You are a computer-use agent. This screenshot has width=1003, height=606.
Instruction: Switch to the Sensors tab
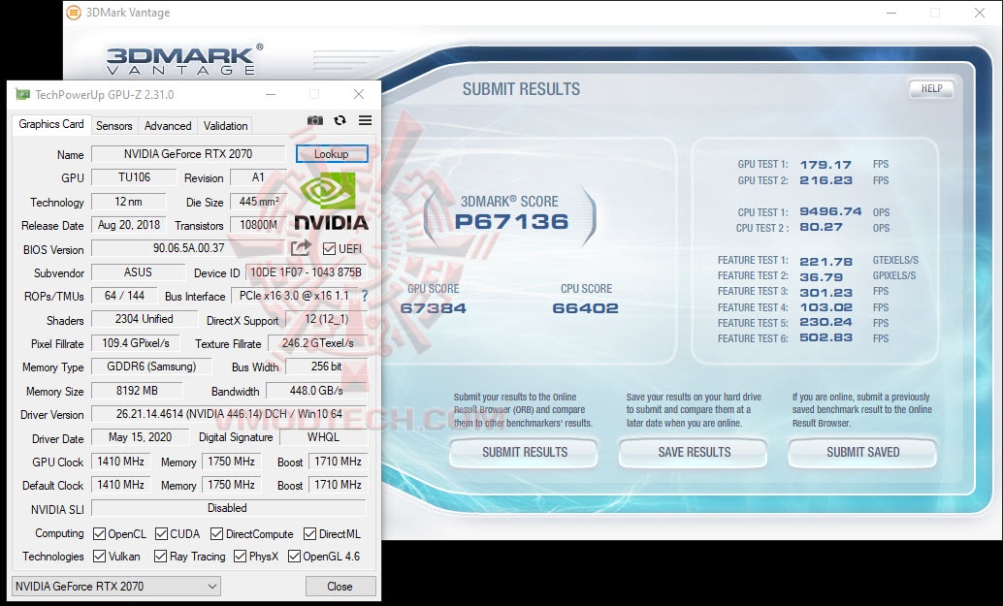tap(113, 126)
